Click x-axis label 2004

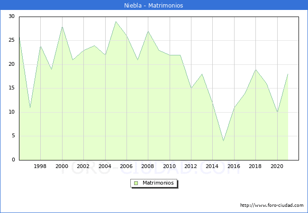tap(105, 166)
